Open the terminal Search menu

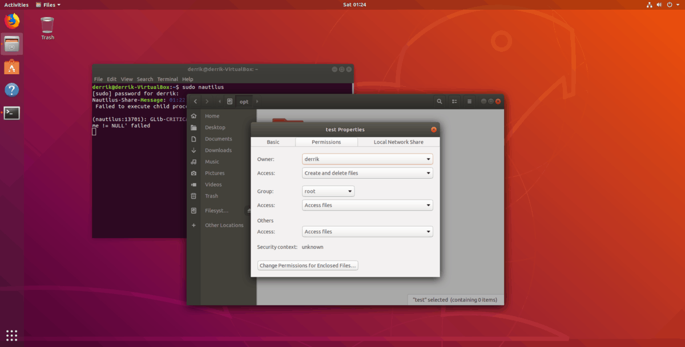click(x=145, y=79)
